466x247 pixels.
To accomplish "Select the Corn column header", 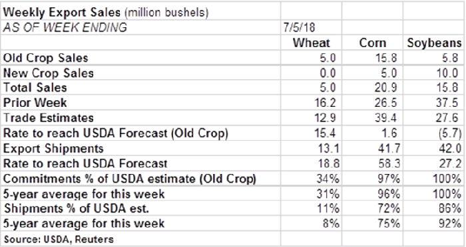I will [x=372, y=42].
